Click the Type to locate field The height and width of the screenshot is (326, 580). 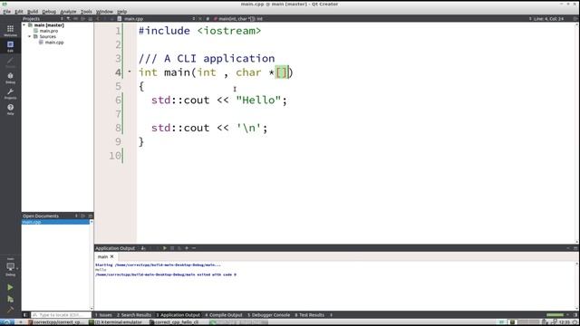[61, 315]
